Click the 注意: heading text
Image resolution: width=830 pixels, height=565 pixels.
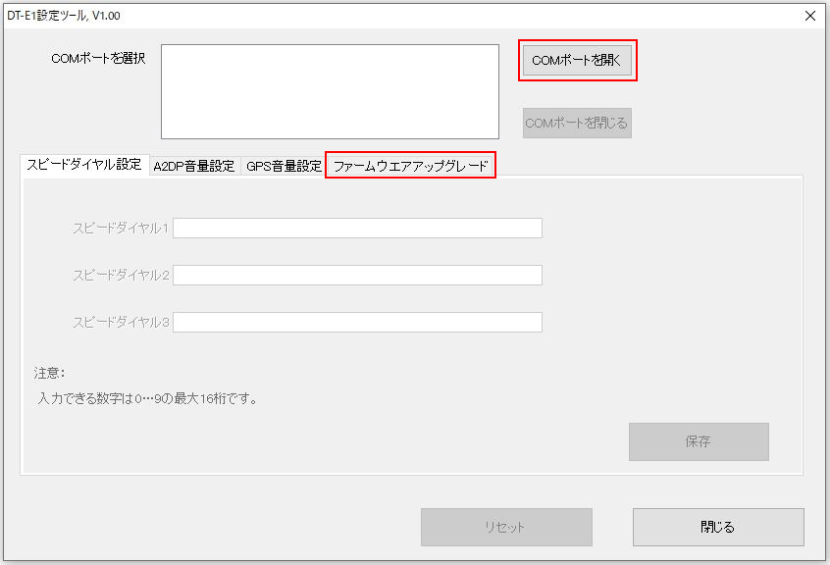(x=50, y=373)
